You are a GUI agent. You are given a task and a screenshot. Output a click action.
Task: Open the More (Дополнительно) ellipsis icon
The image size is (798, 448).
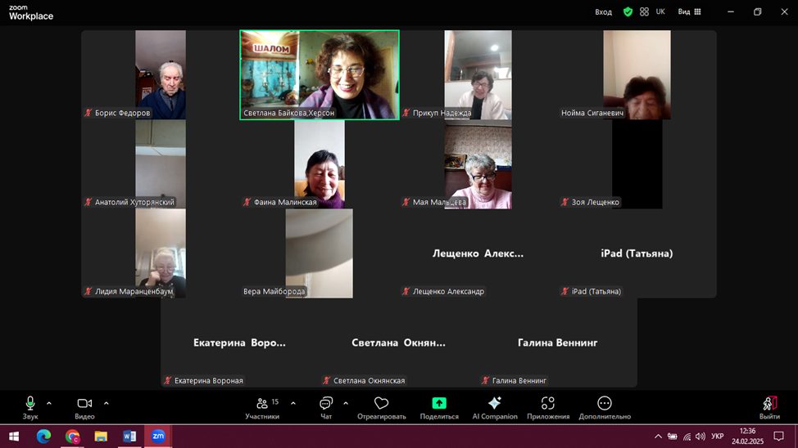[605, 404]
